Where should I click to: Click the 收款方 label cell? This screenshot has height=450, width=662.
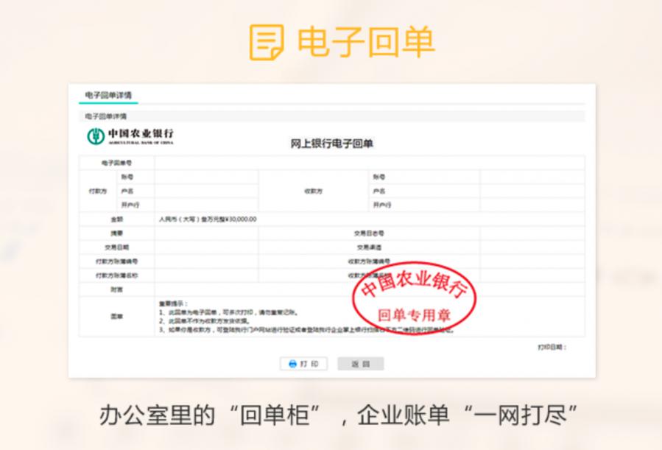pyautogui.click(x=313, y=191)
